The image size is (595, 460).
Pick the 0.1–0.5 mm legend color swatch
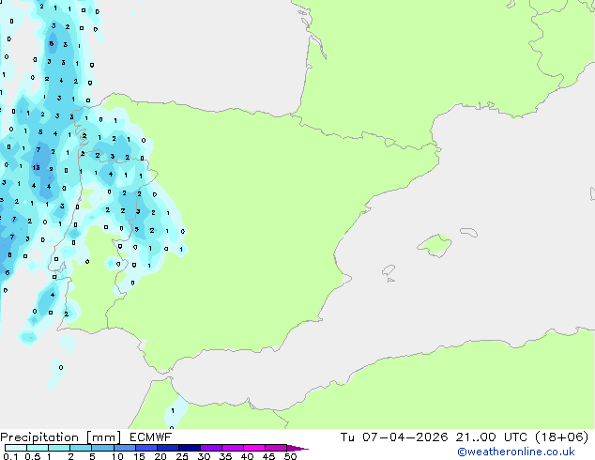pos(16,448)
